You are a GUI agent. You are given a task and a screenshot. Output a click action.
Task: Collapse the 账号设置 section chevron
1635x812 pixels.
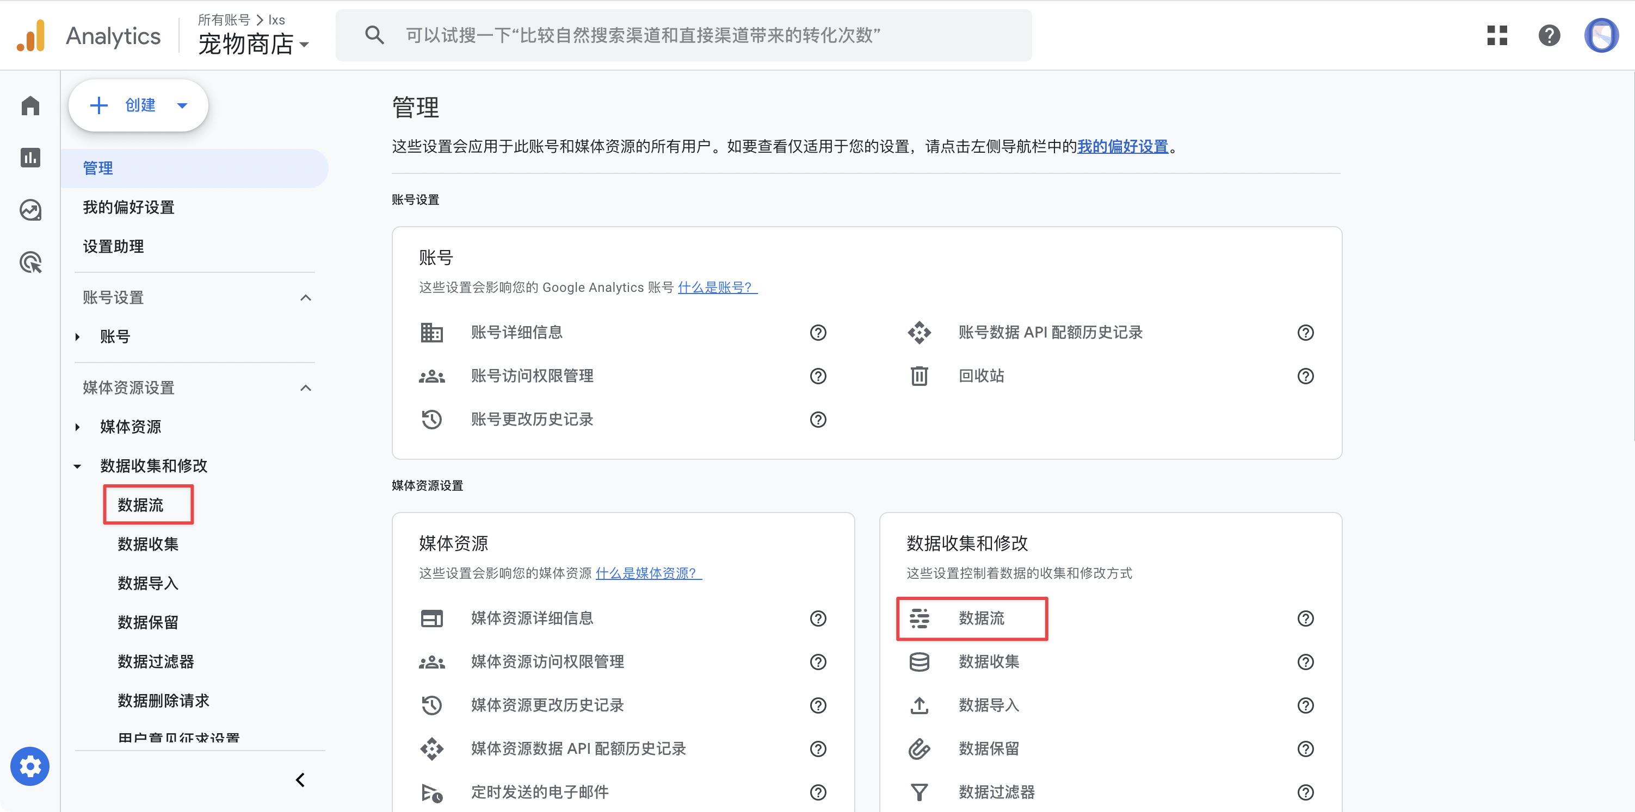(306, 297)
